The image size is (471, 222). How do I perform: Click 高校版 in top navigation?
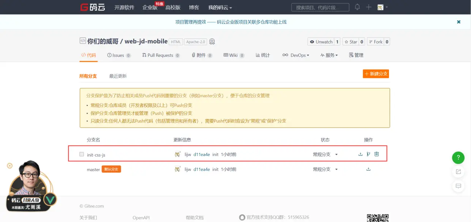[x=173, y=8]
